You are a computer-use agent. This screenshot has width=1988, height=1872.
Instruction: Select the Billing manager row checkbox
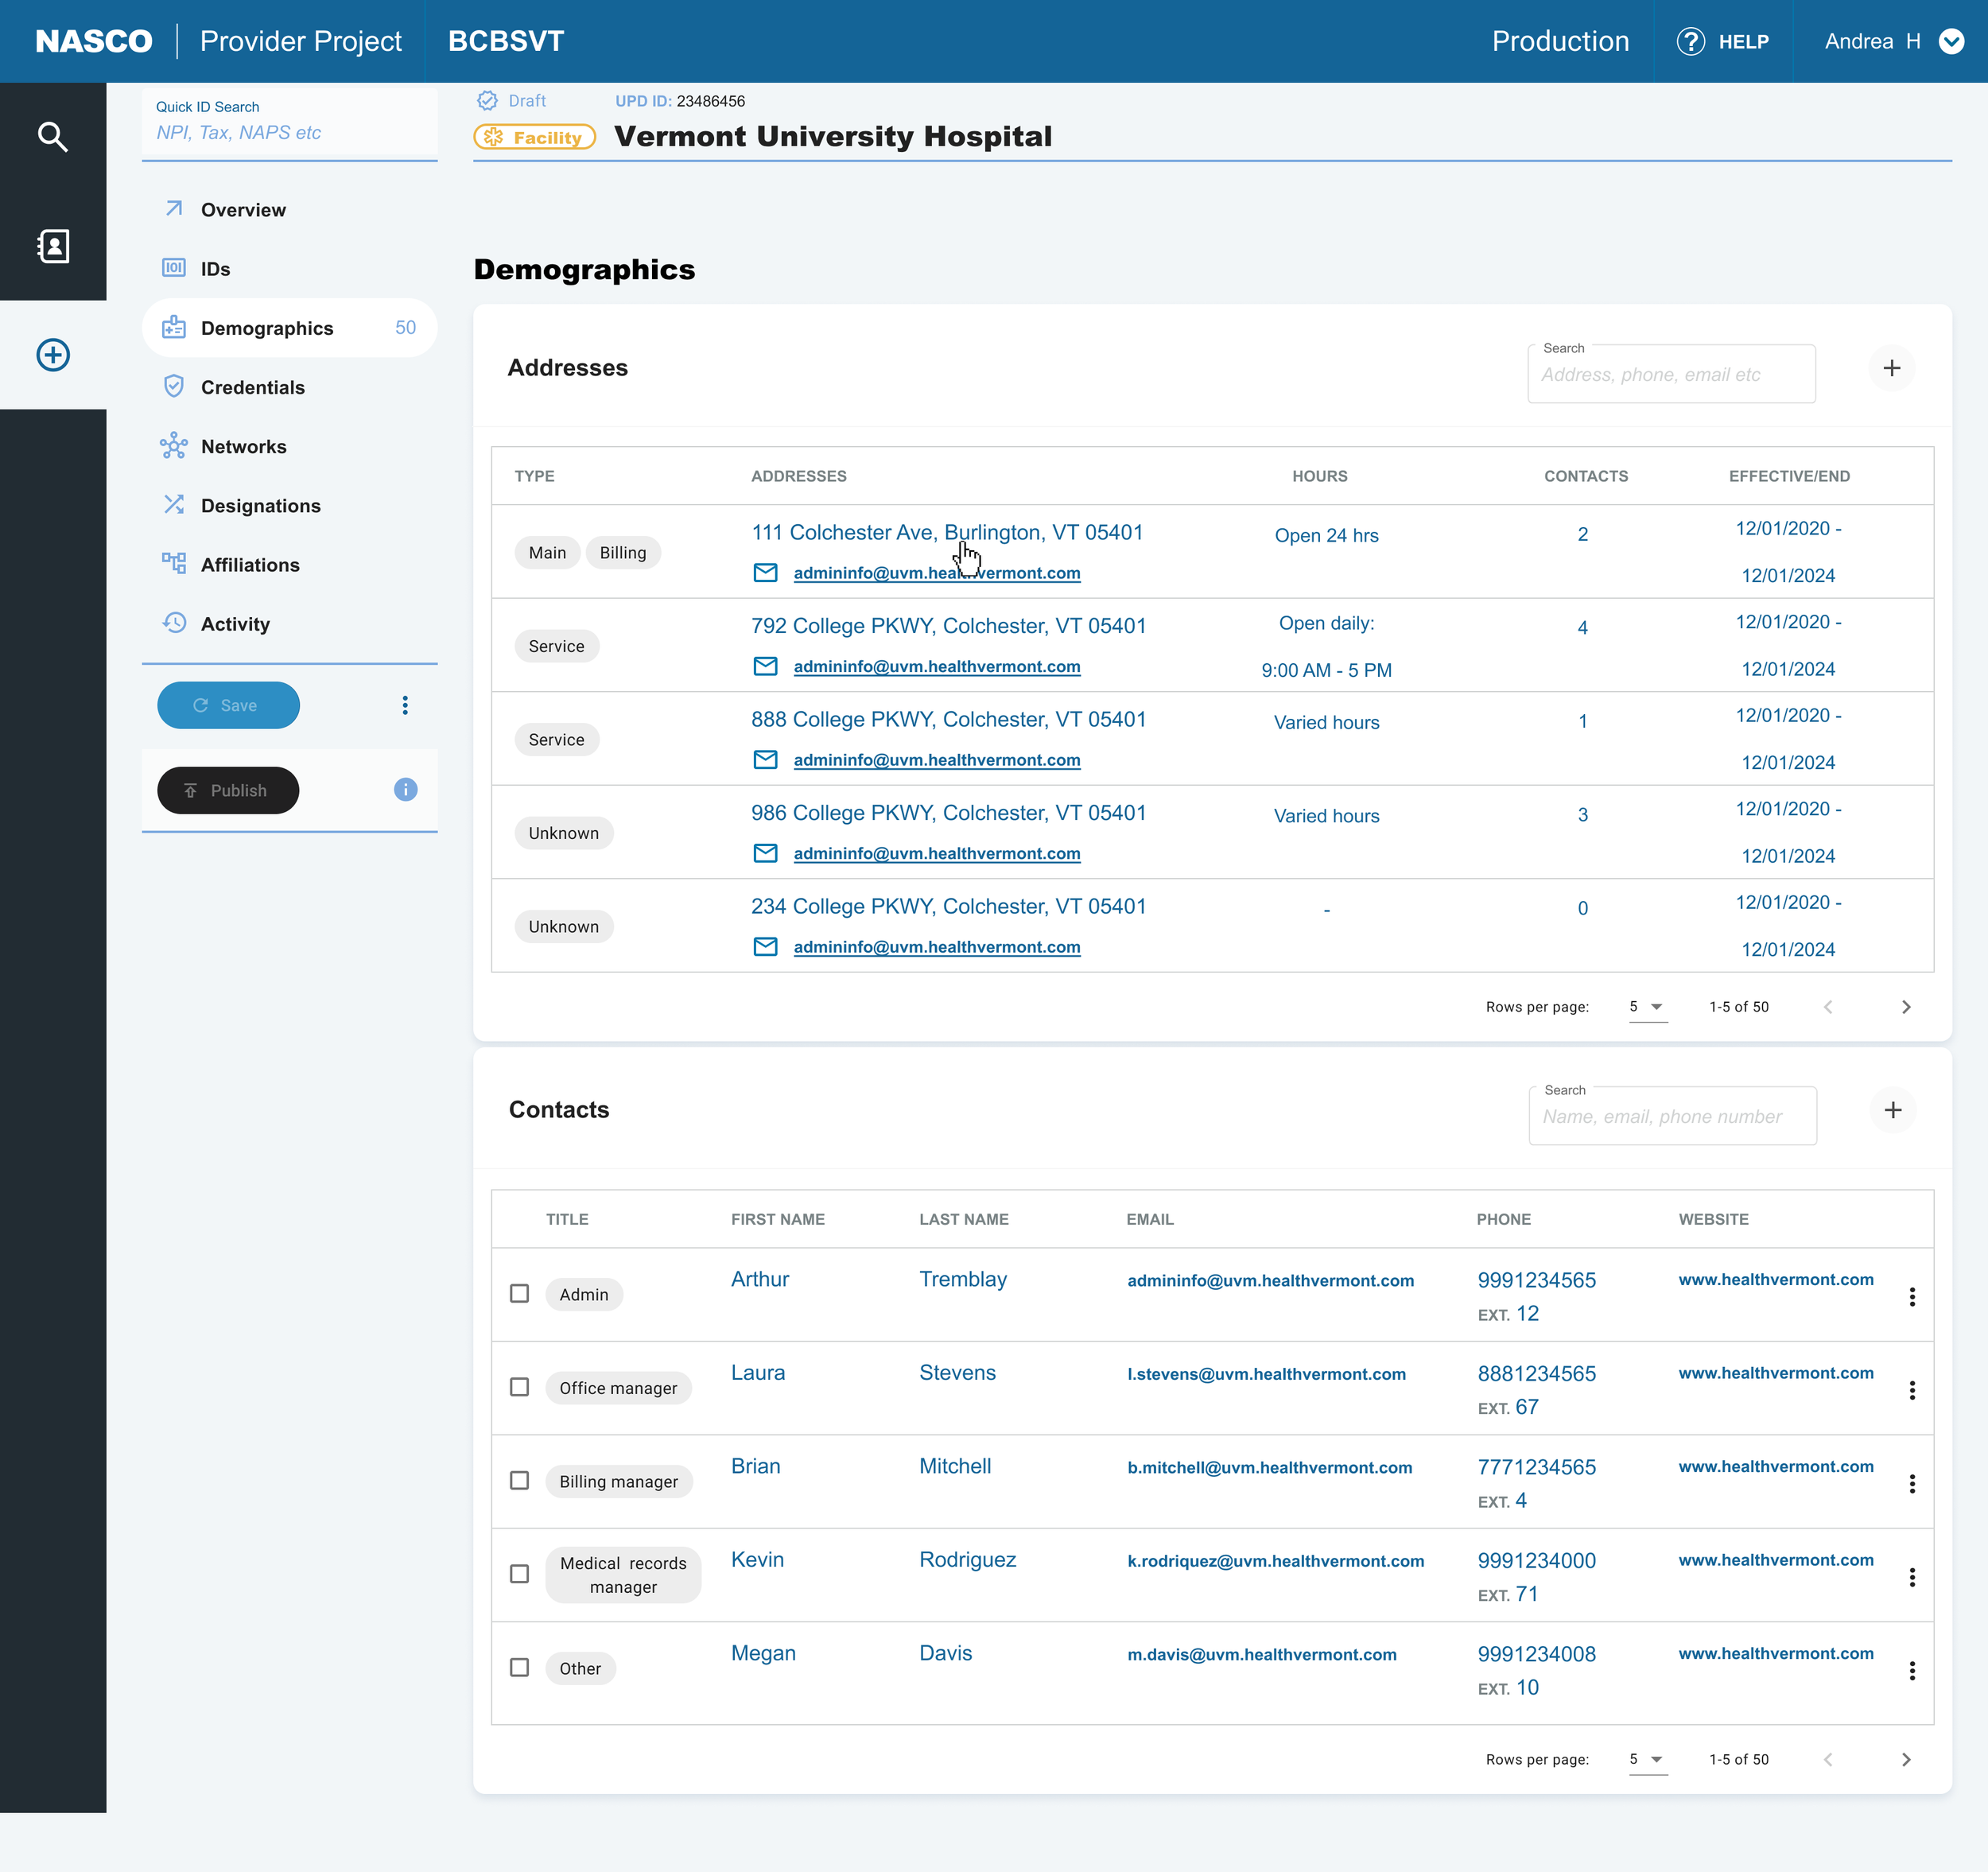pos(519,1481)
